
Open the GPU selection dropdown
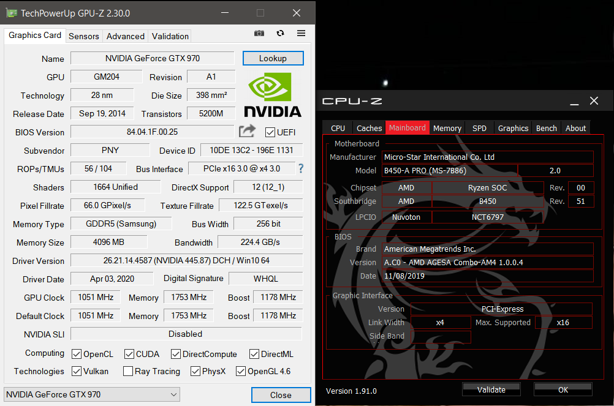click(92, 394)
